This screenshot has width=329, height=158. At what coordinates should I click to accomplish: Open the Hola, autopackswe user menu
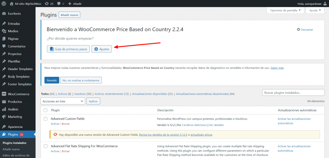click(312, 4)
